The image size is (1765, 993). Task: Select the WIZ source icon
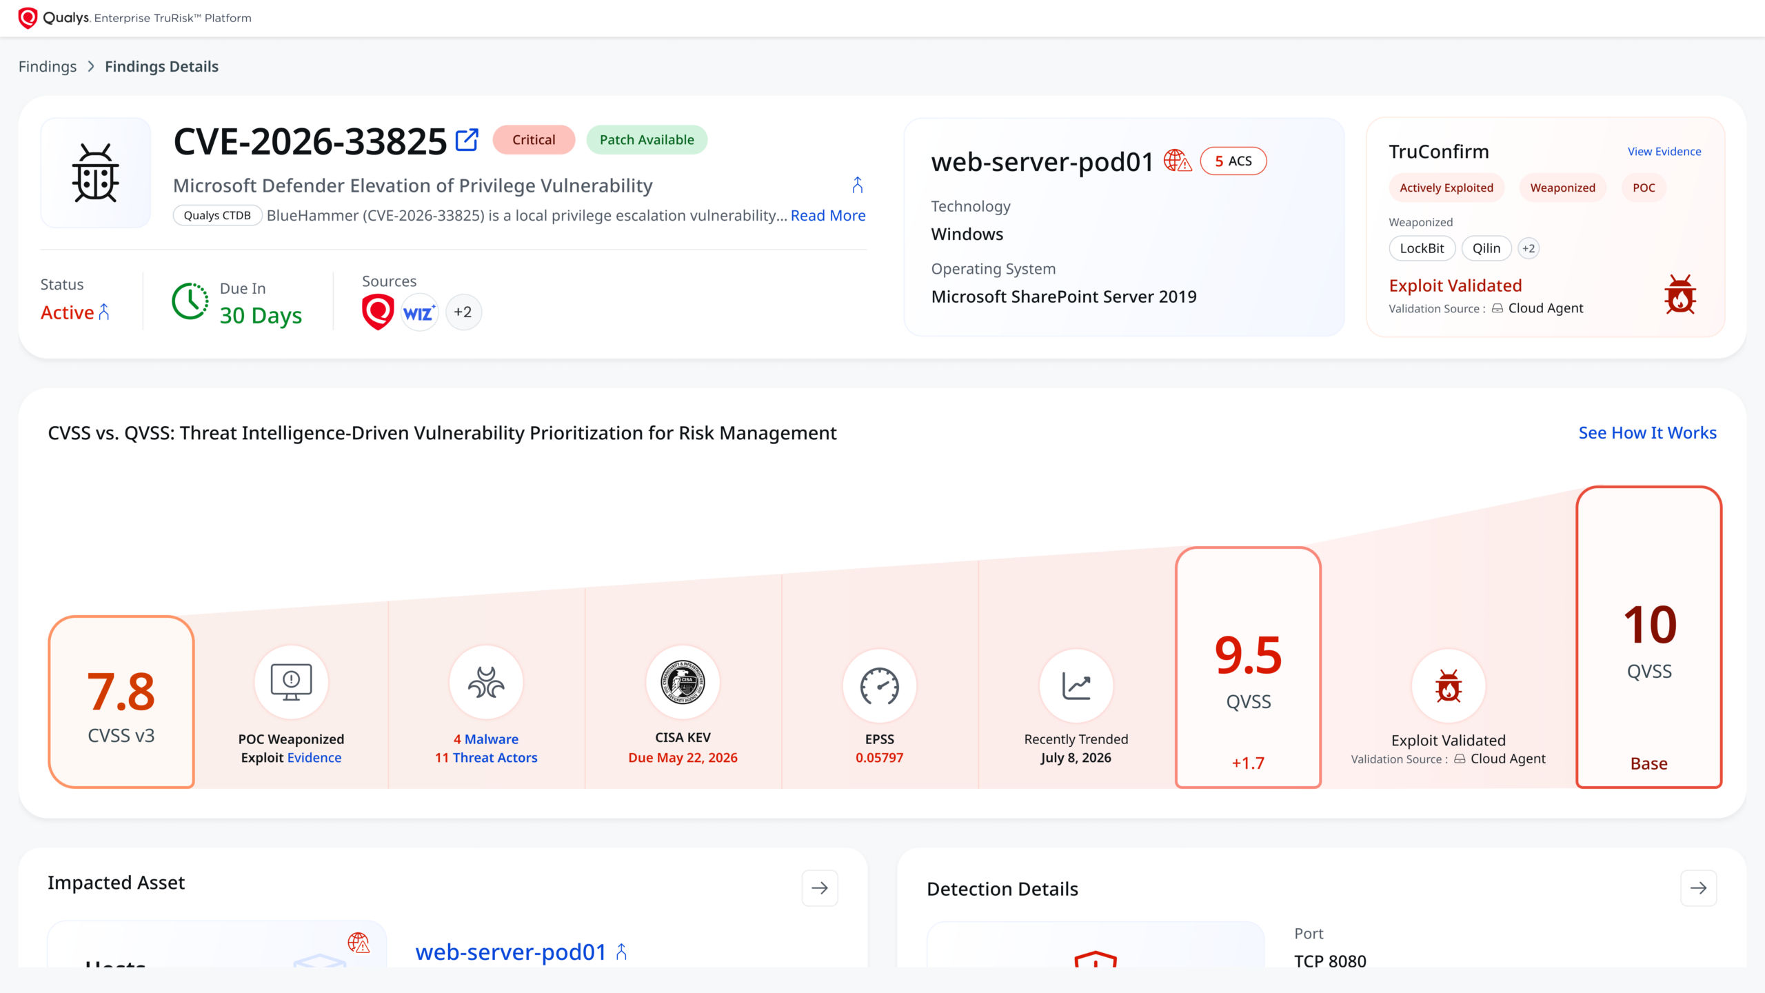(x=419, y=312)
